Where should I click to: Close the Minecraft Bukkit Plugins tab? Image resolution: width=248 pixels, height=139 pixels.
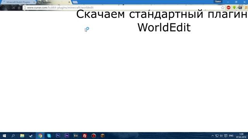pos(34,2)
